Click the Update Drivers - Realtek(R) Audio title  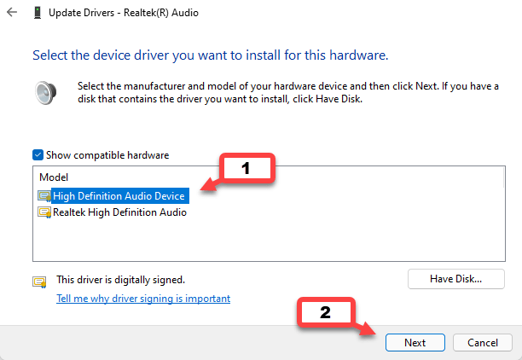(124, 13)
